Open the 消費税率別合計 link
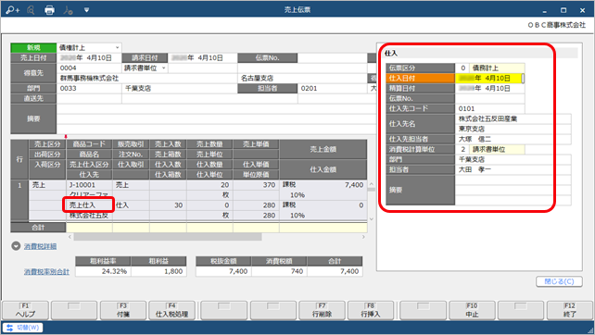This screenshot has width=595, height=335. (46, 272)
